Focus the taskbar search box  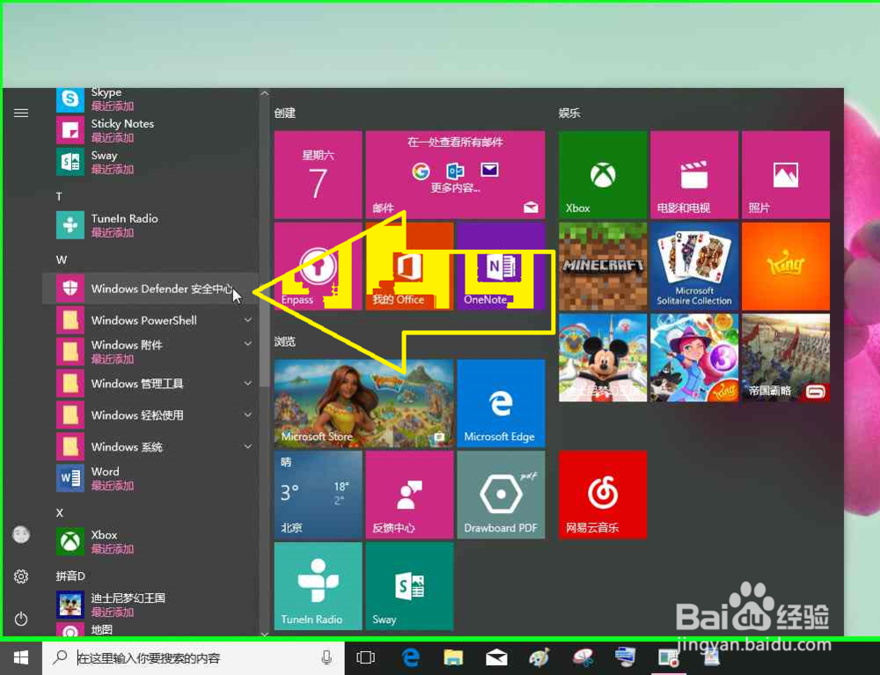(x=193, y=657)
